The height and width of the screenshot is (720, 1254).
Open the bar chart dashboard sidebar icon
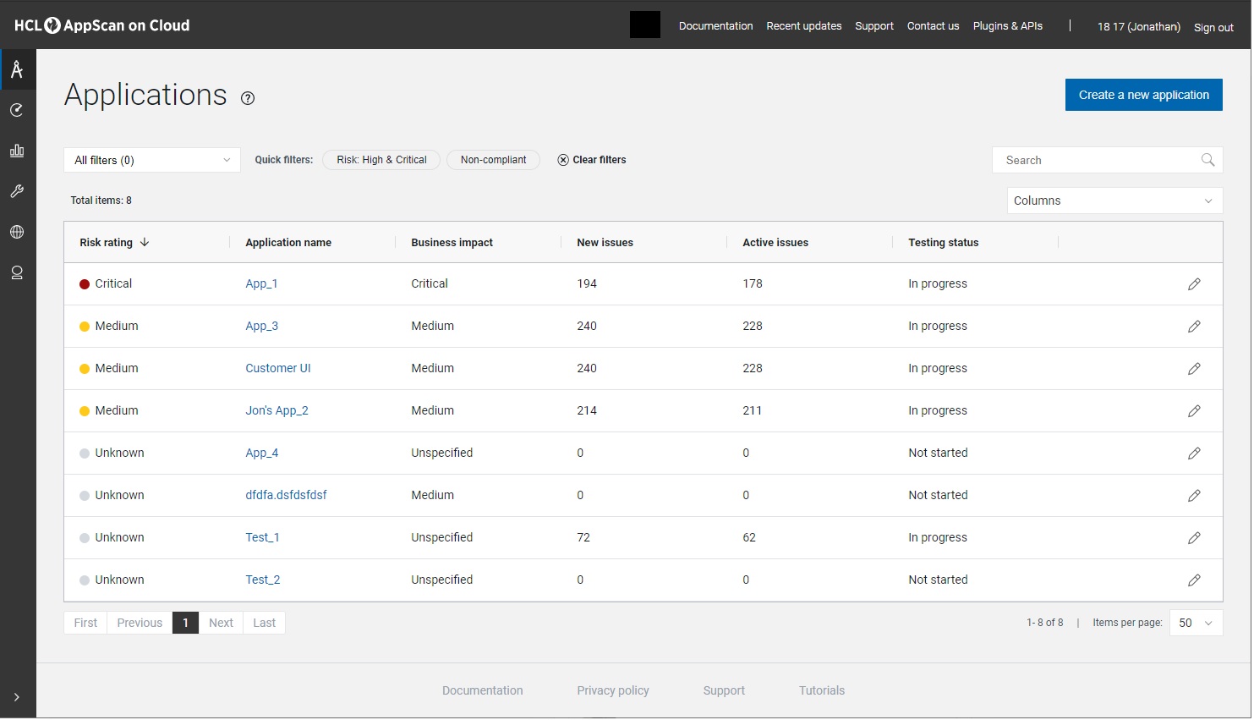click(x=17, y=151)
